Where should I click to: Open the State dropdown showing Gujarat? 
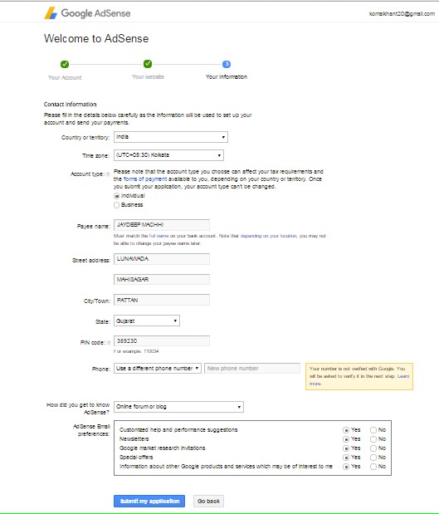click(x=147, y=321)
